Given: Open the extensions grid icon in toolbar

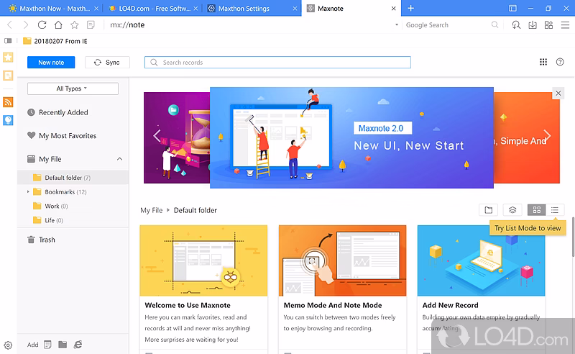Looking at the screenshot, I should 548,25.
